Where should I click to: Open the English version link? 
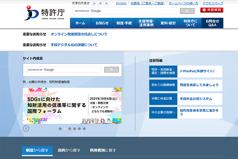tap(121, 4)
